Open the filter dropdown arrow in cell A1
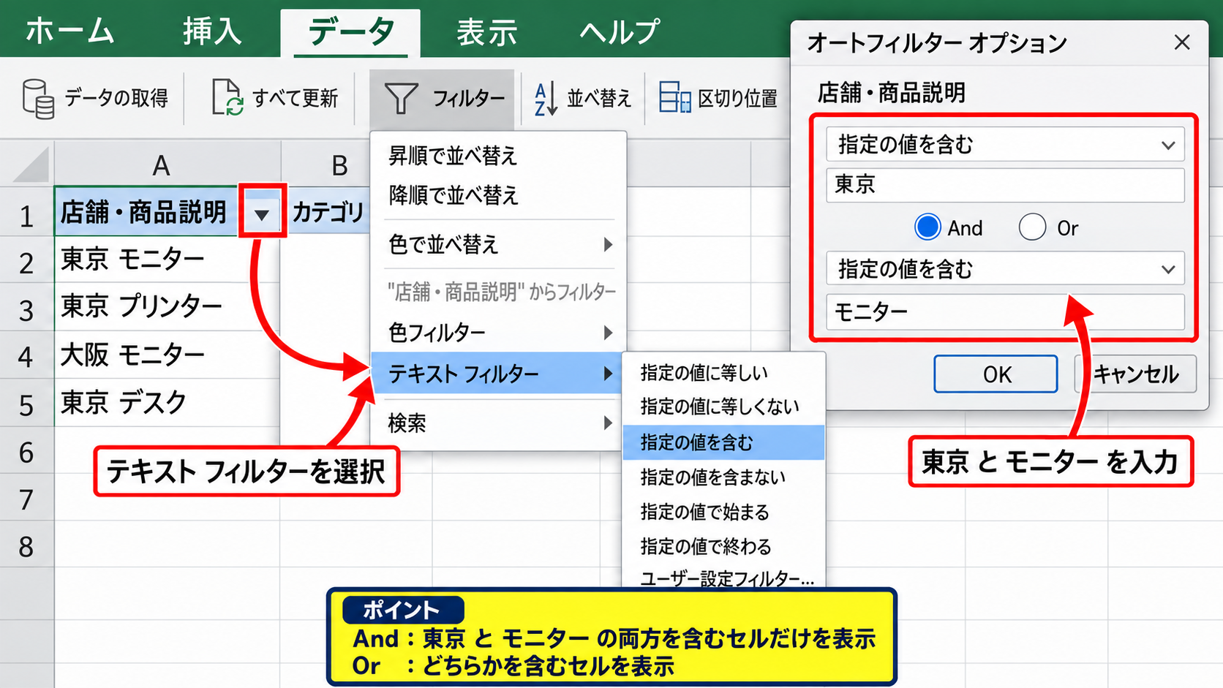 [x=262, y=213]
